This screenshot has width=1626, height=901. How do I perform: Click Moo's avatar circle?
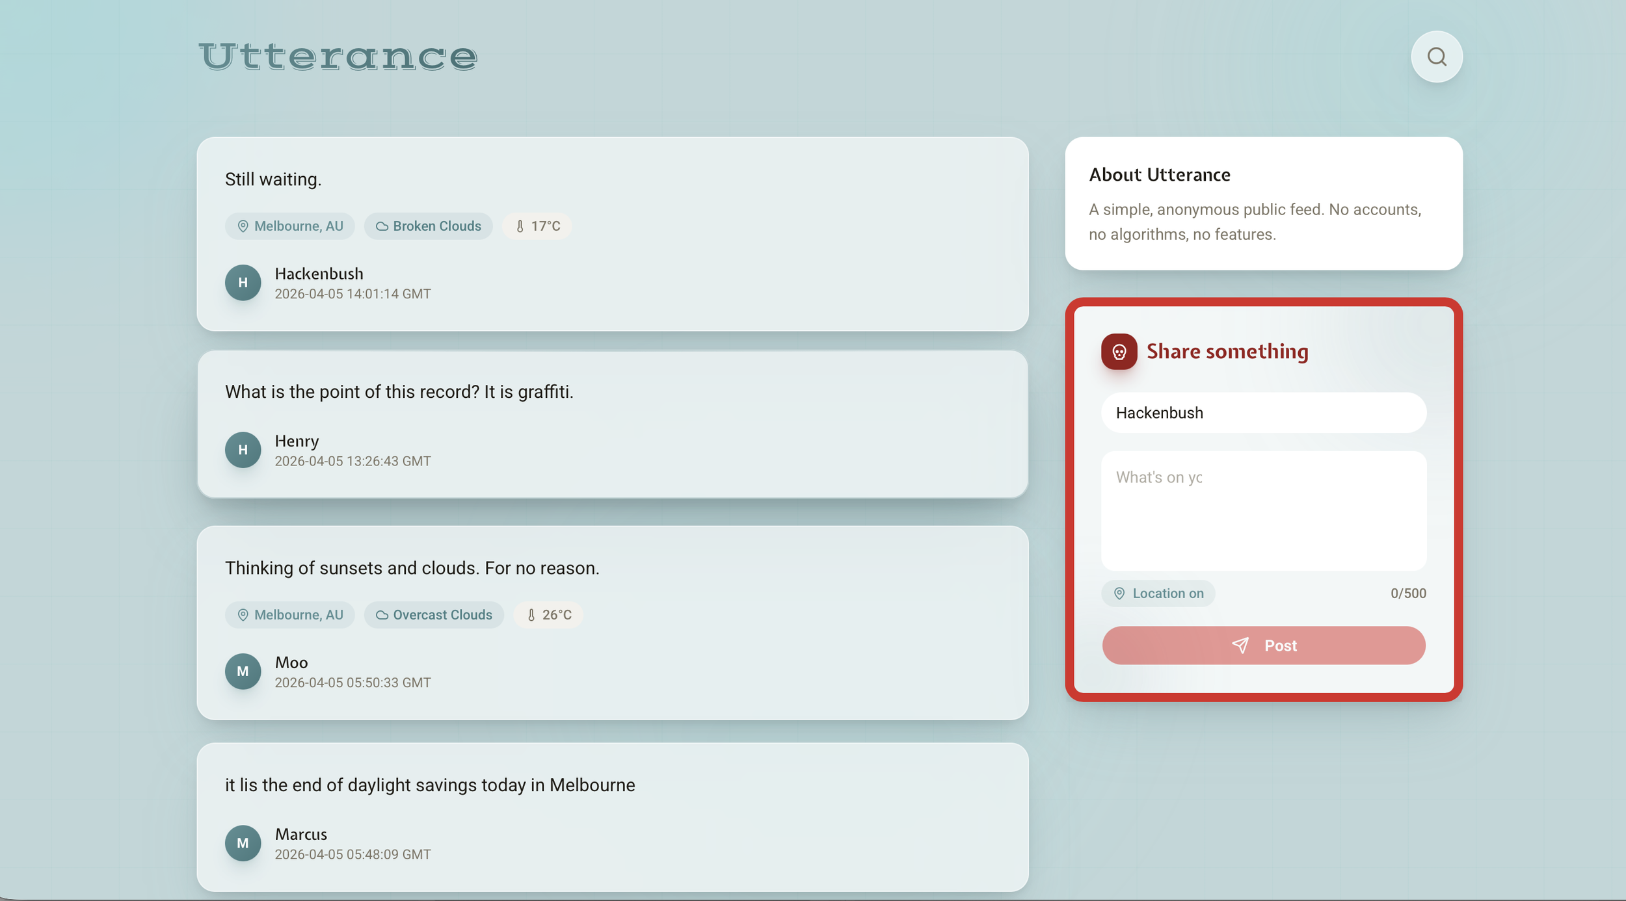243,671
